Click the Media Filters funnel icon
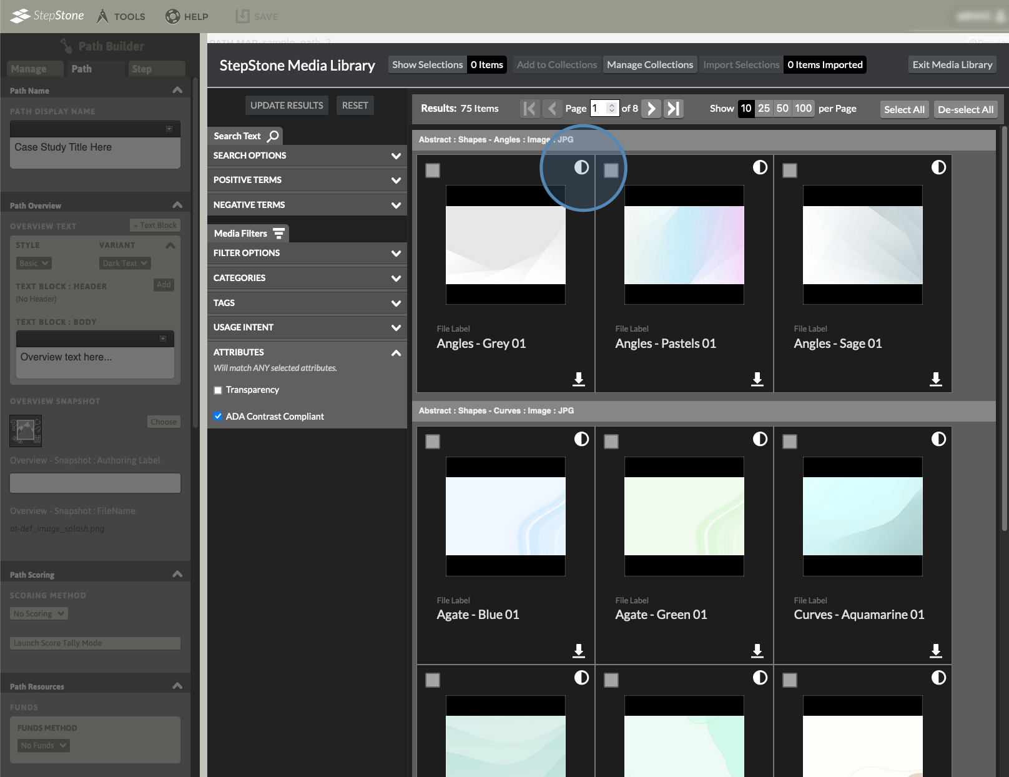 279,234
